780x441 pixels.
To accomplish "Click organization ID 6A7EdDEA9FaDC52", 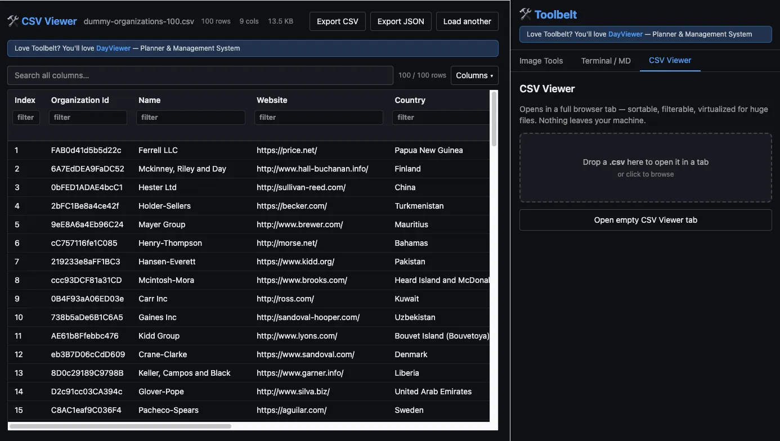I will tap(88, 169).
